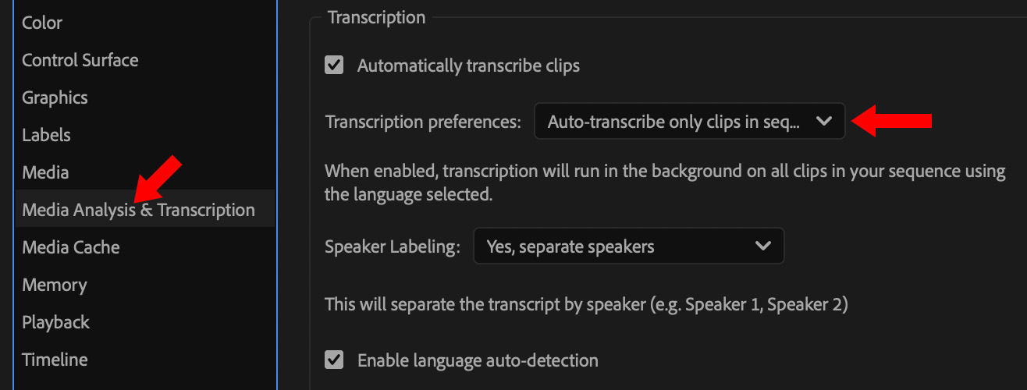Open the Color preferences category
The image size is (1027, 390).
coord(42,23)
